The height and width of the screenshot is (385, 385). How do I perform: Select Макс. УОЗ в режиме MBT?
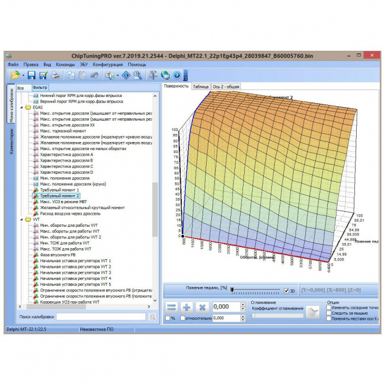pyautogui.click(x=63, y=201)
